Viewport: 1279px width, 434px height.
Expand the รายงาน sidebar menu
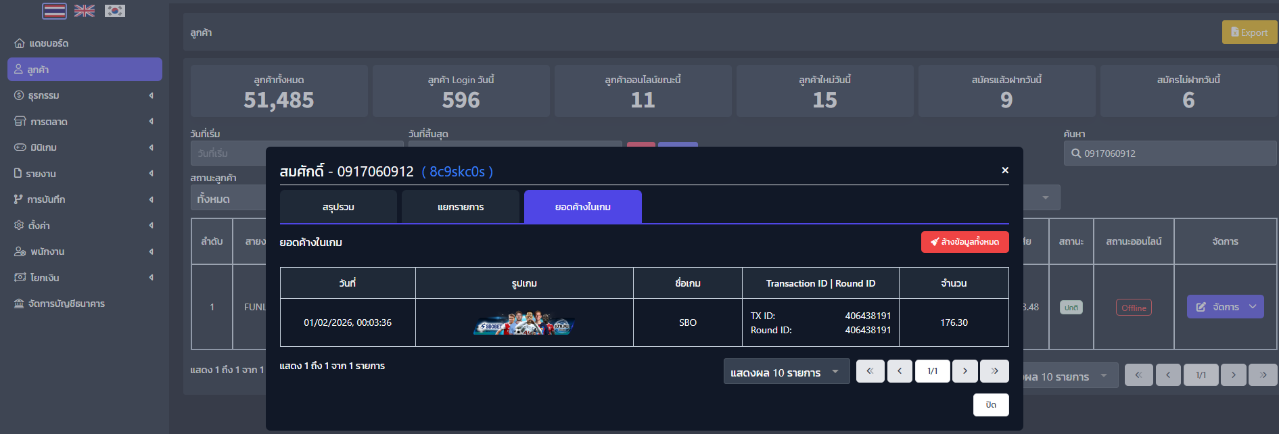coord(85,174)
